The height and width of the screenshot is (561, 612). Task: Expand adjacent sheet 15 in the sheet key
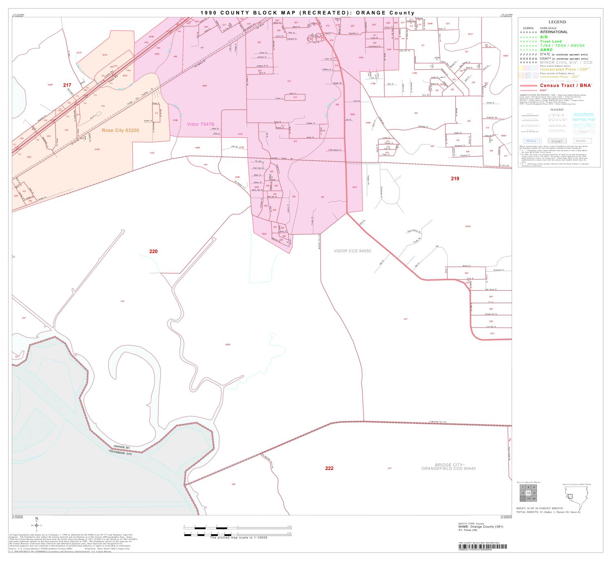tap(534, 493)
